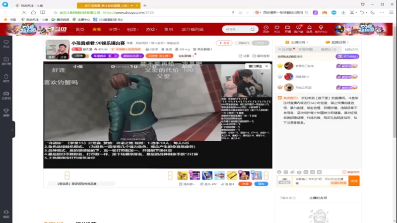
Task: Open the 创作中心 creator center icon
Action: 321,29
